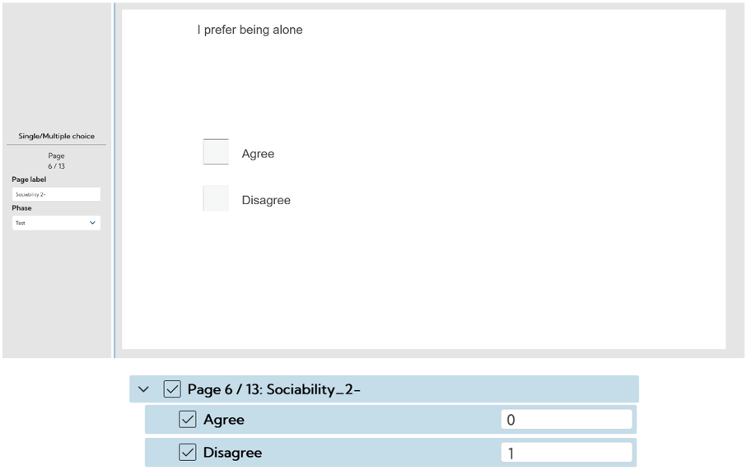Tick the Disagree answer box on the survey page
Viewport: 747px width, 470px height.
[216, 199]
